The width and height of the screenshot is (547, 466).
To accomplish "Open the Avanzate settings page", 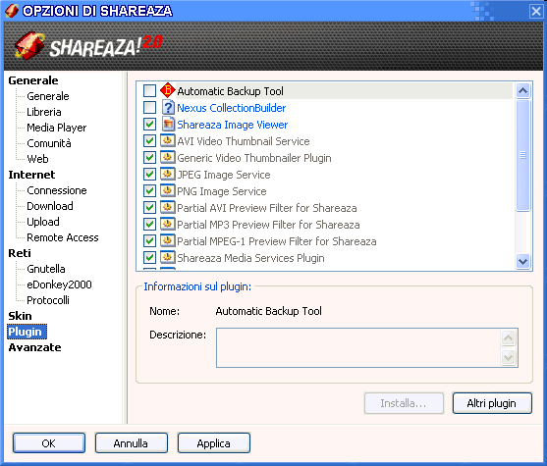I will 34,347.
